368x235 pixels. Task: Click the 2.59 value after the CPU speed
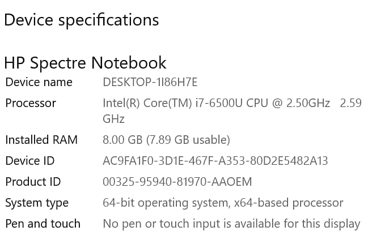tap(350, 104)
